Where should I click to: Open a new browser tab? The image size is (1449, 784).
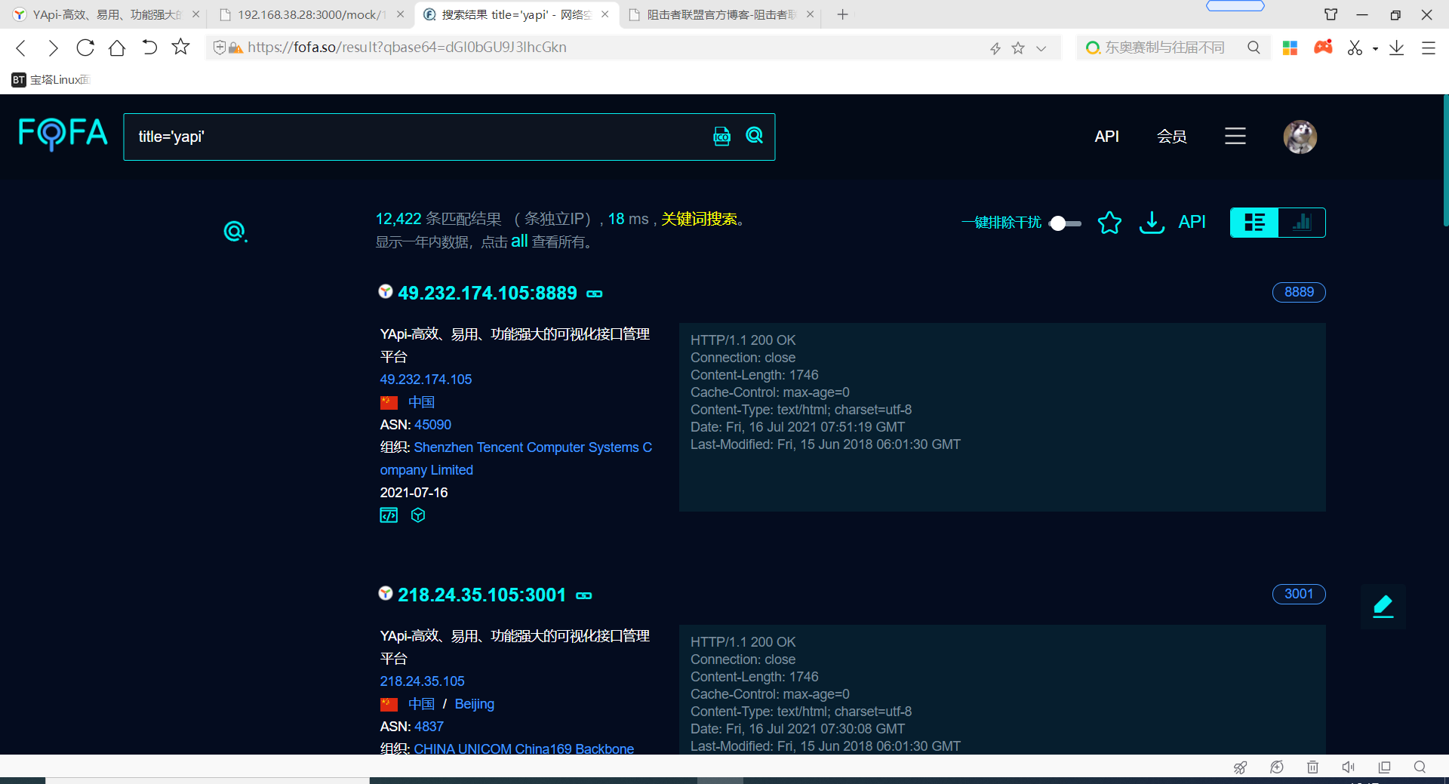click(843, 14)
